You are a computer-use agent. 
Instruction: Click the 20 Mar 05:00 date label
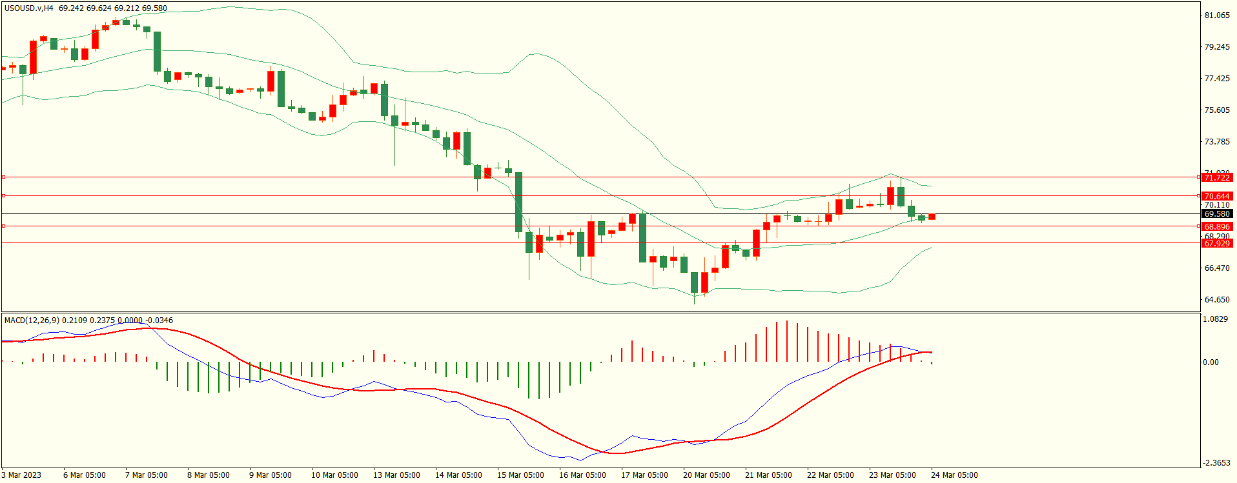point(706,475)
